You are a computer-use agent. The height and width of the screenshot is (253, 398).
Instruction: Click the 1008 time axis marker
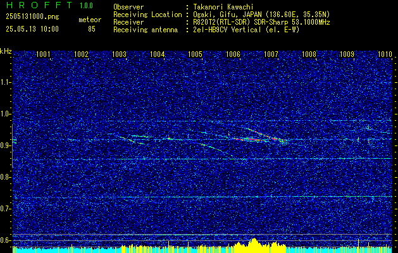pyautogui.click(x=309, y=54)
